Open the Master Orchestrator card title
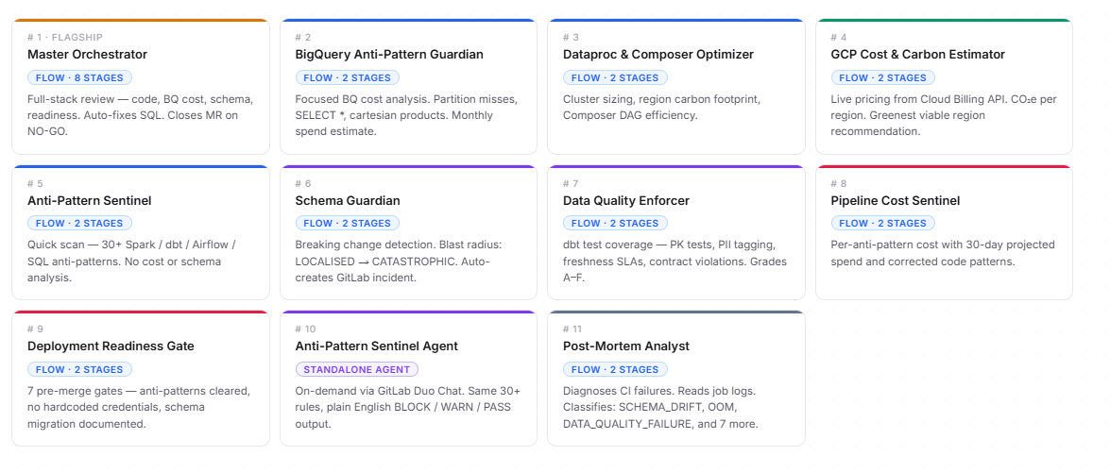This screenshot has height=473, width=1110. point(87,55)
